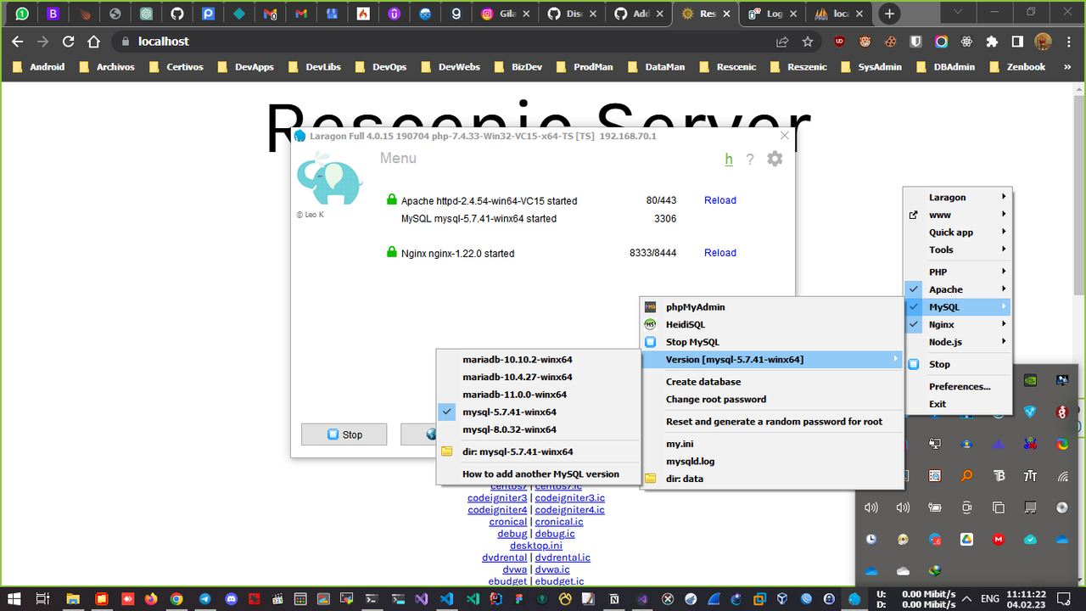Viewport: 1086px width, 611px height.
Task: Click the browser reload button
Action: pos(69,42)
